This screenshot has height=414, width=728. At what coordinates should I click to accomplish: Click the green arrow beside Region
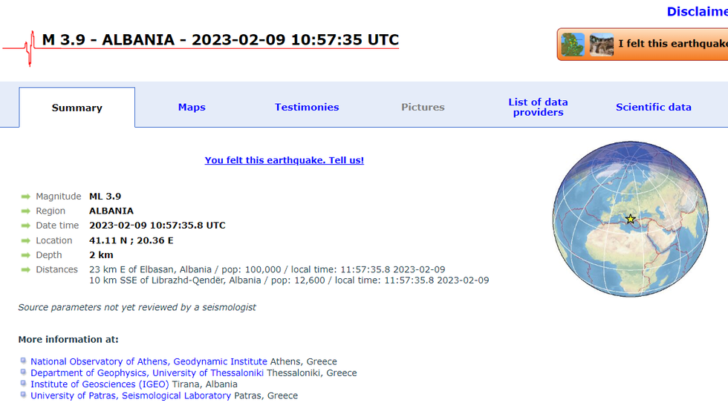pos(26,211)
